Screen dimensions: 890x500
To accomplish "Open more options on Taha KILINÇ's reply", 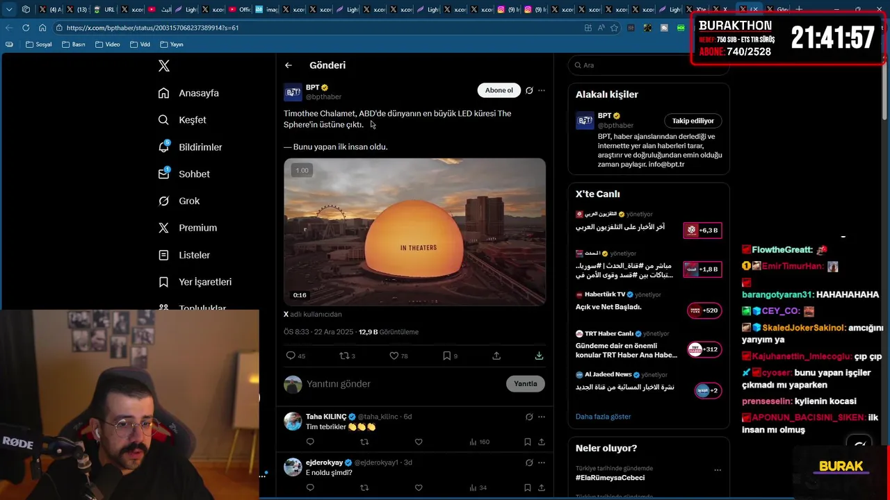I will click(542, 417).
